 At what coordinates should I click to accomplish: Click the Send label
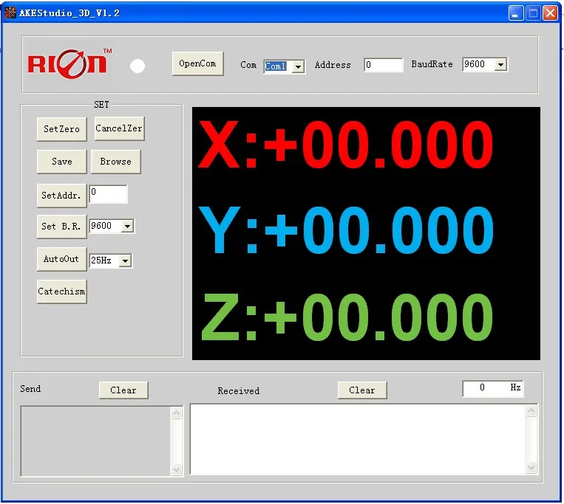[30, 389]
